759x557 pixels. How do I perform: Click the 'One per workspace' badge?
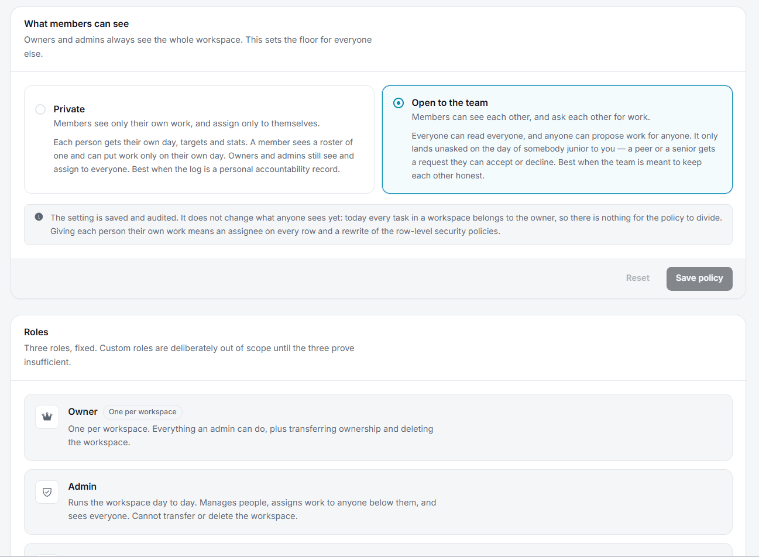[x=143, y=412]
